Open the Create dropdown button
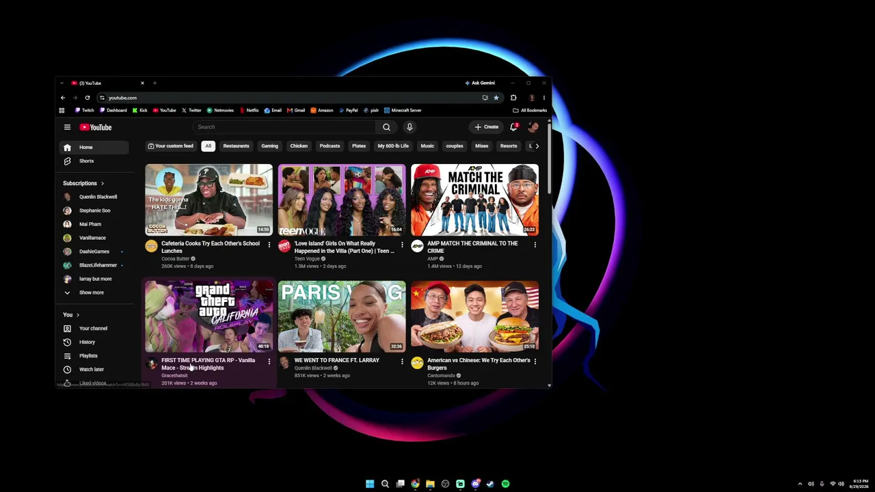The image size is (875, 492). tap(487, 127)
